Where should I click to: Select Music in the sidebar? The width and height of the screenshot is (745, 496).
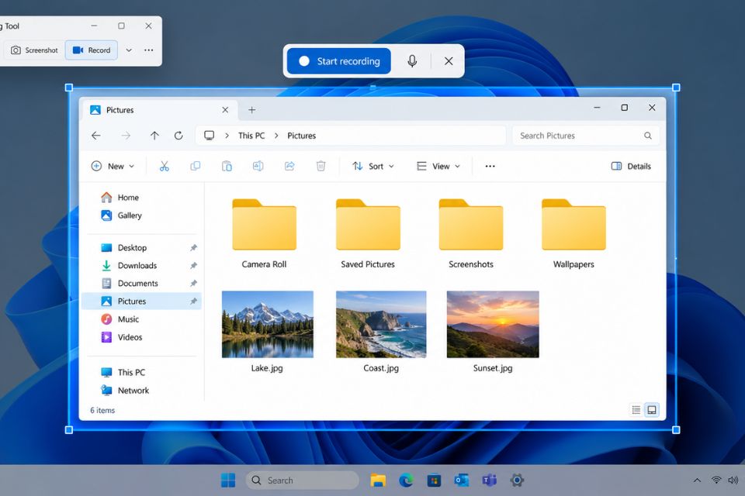point(143,319)
